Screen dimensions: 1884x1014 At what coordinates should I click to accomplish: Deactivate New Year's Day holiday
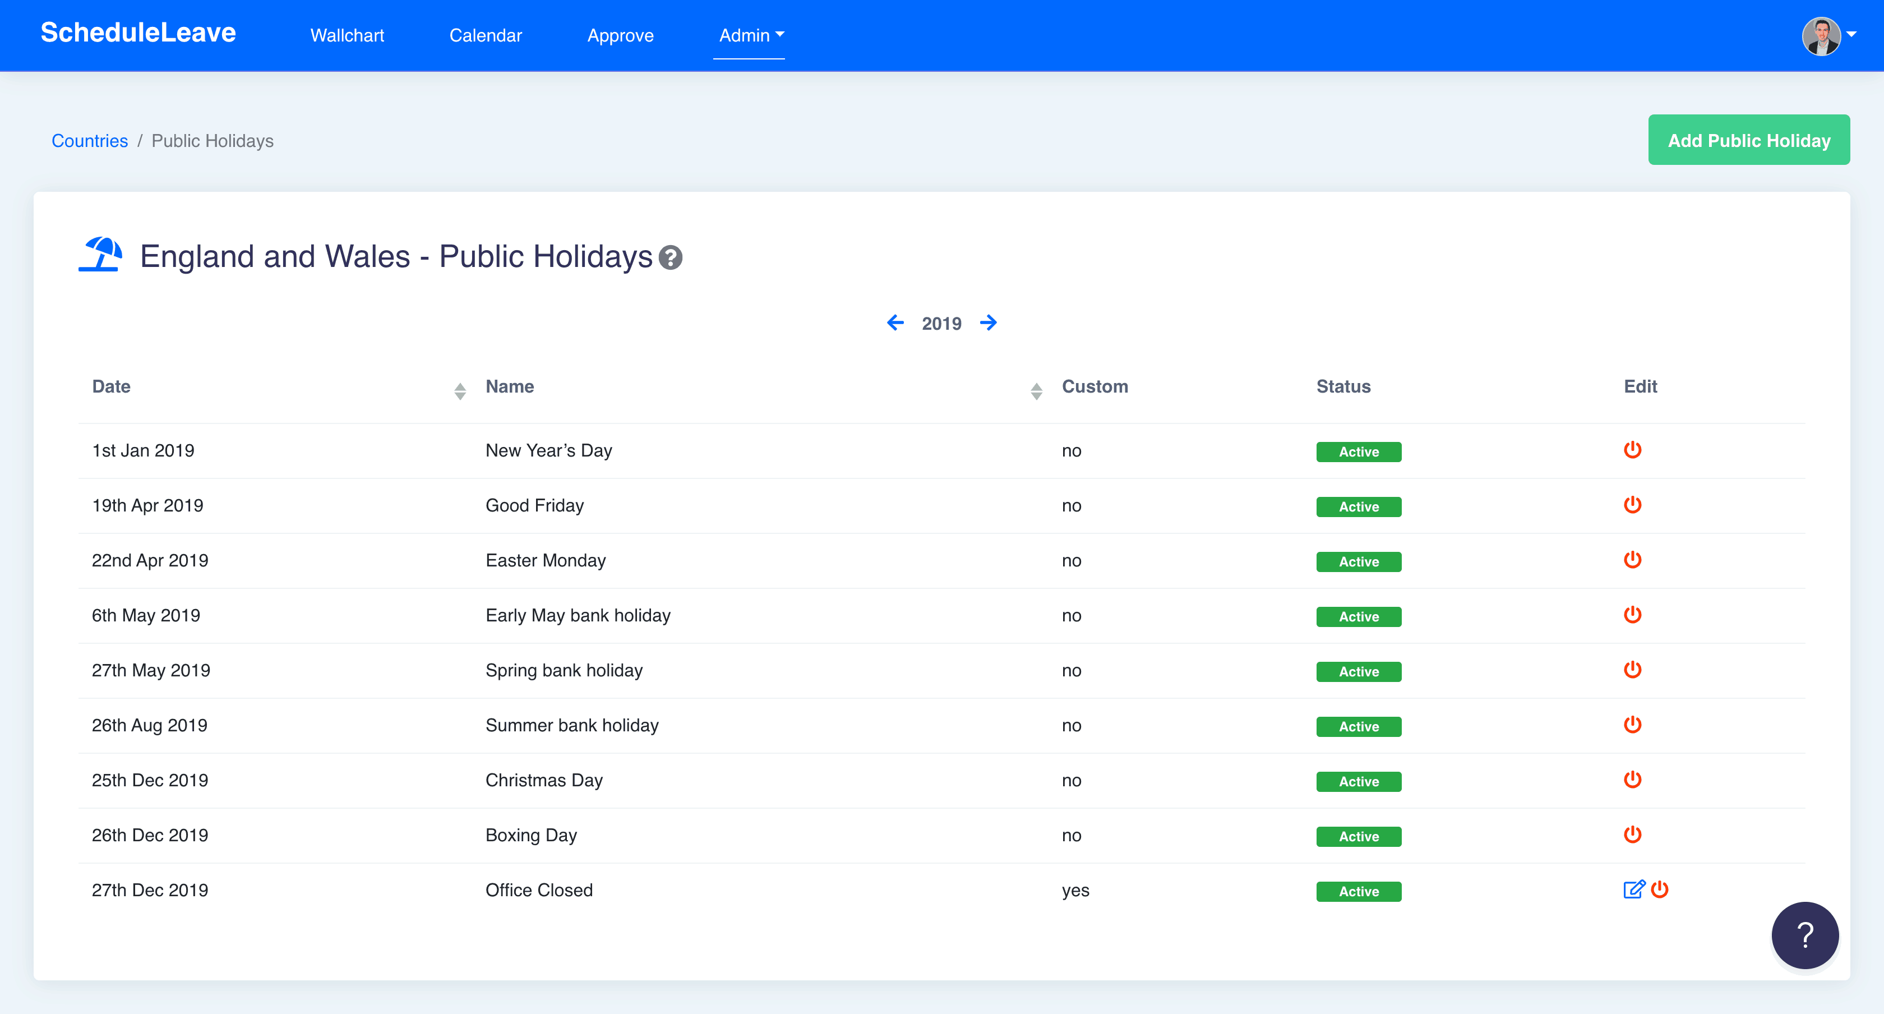1632,450
